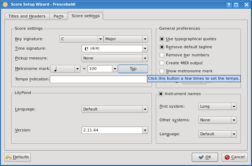Open the Pickup measure dropdown
This screenshot has width=252, height=166.
(x=115, y=58)
